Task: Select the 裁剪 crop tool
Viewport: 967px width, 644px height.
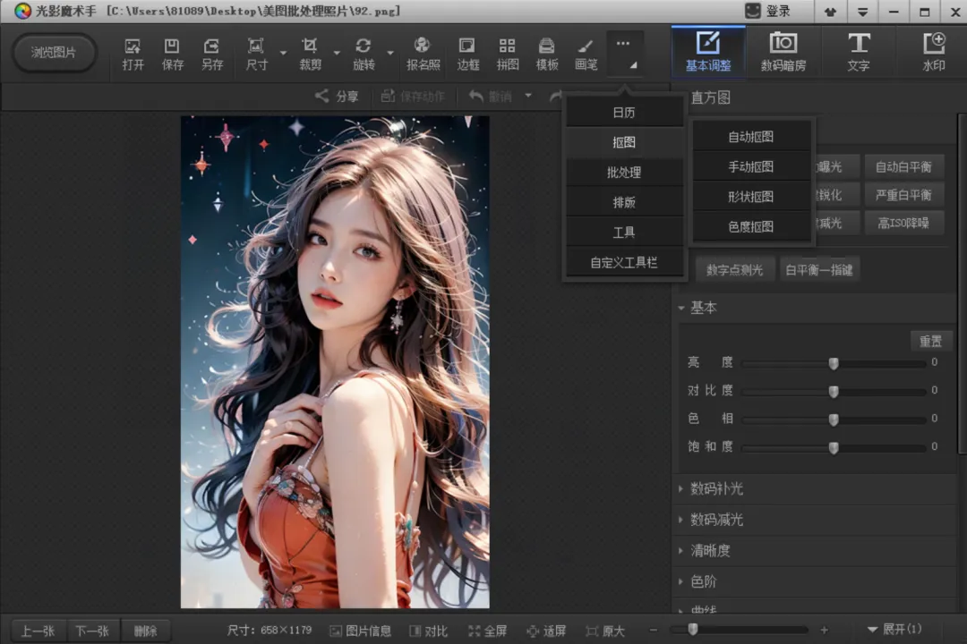Action: 310,54
